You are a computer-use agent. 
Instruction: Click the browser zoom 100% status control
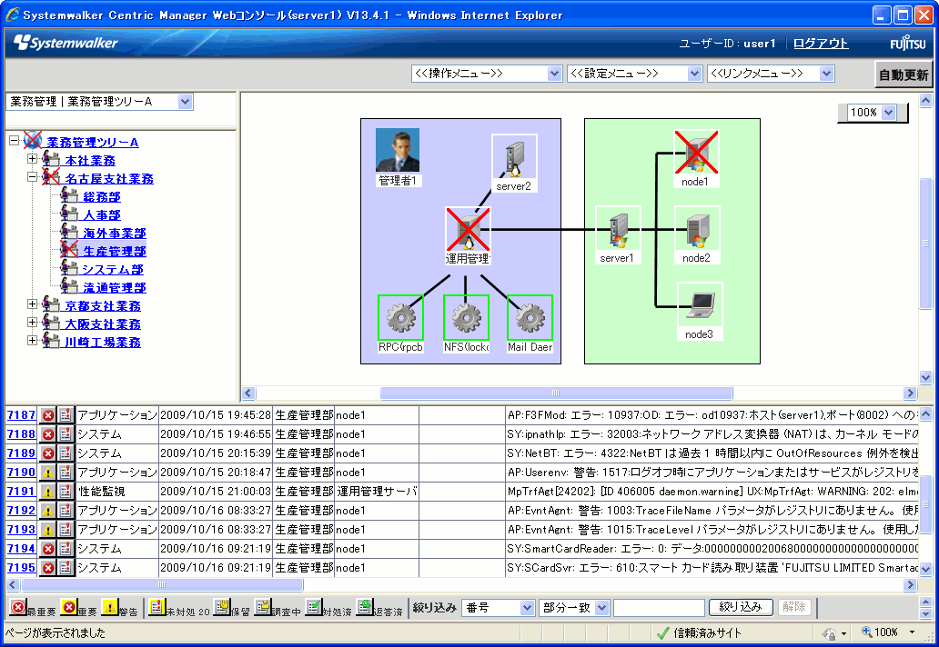pos(887,632)
